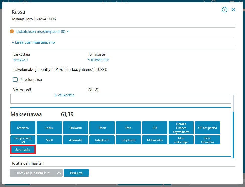The image size is (245, 187).
Task: Toggle the Palvelumaksu checkbox
Action: (15, 79)
